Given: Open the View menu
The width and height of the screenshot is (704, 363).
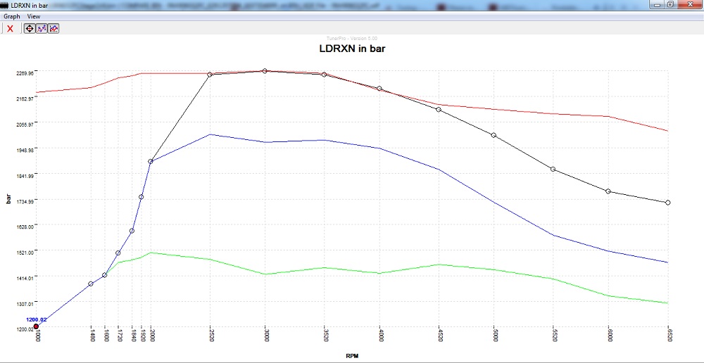Looking at the screenshot, I should tap(33, 16).
